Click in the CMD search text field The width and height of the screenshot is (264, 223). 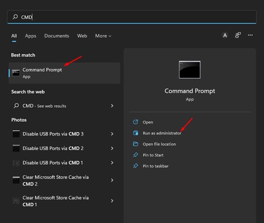point(132,17)
